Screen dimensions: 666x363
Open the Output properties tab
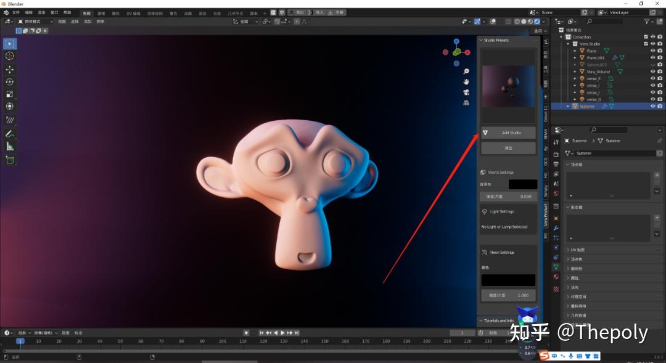pyautogui.click(x=556, y=164)
